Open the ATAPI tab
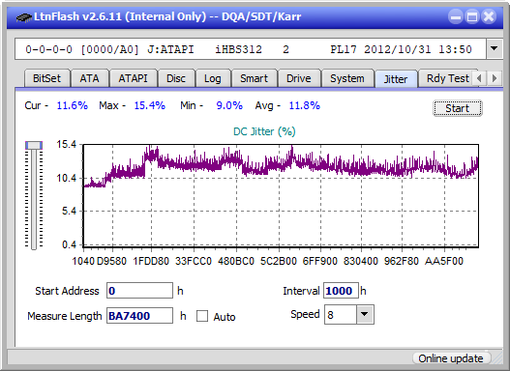 tap(133, 78)
